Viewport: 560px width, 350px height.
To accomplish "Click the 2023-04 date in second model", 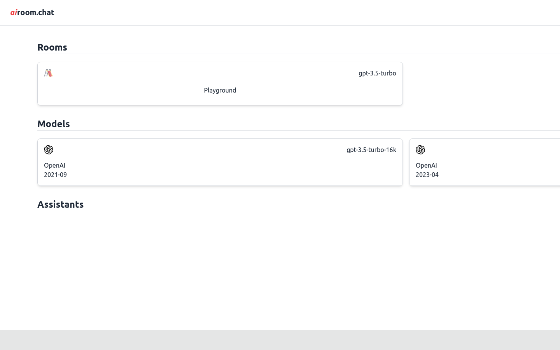I will pyautogui.click(x=427, y=175).
